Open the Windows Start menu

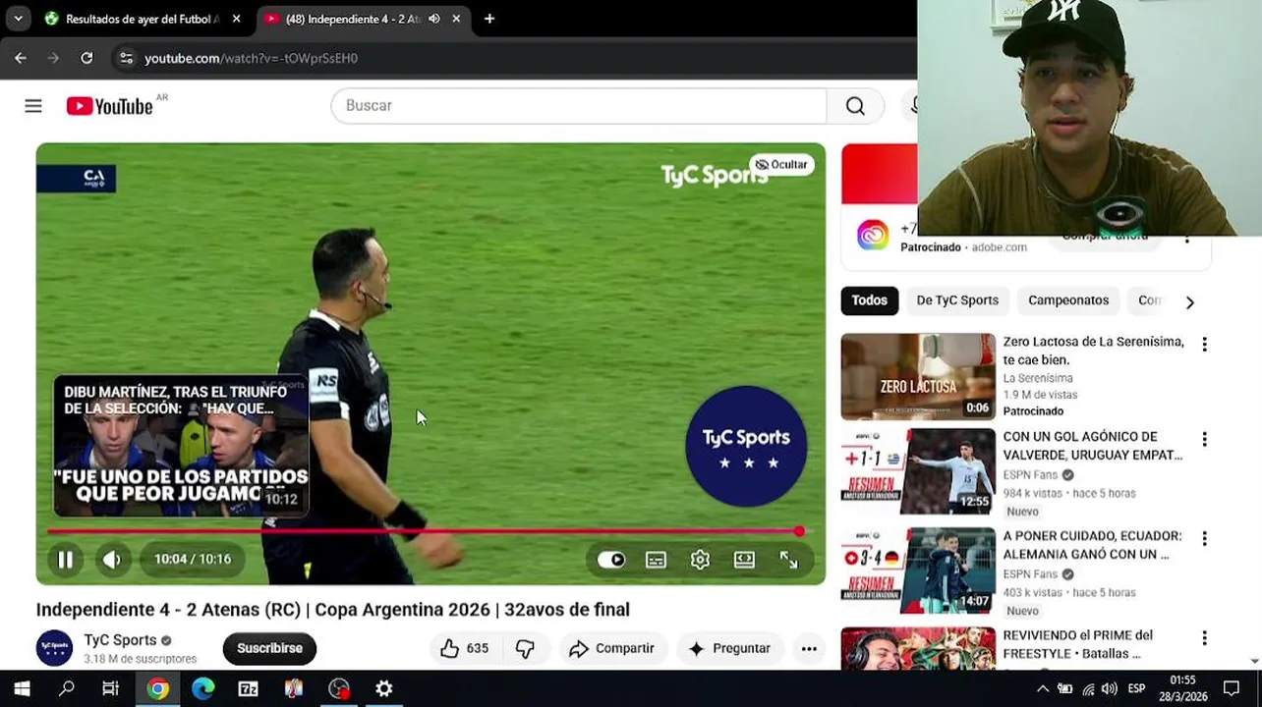[x=22, y=688]
